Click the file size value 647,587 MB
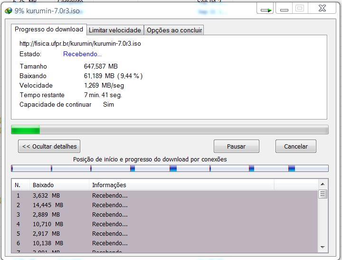The height and width of the screenshot is (260, 342). pyautogui.click(x=101, y=66)
